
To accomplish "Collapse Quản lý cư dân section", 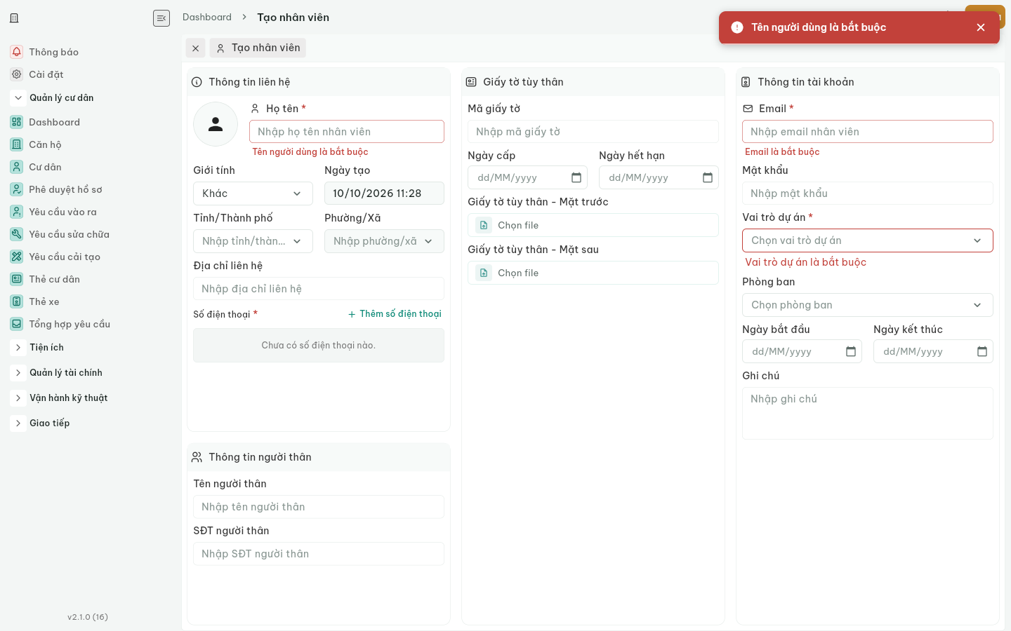I will click(18, 98).
